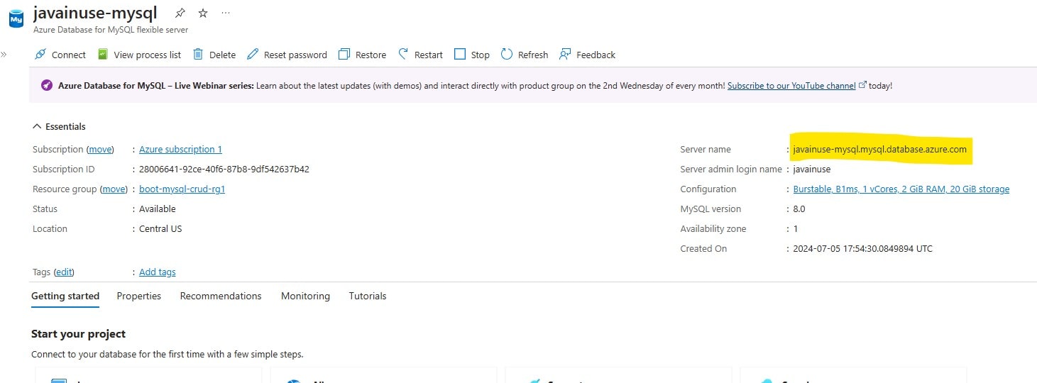Stop the MySQL server
The width and height of the screenshot is (1037, 383).
(471, 55)
